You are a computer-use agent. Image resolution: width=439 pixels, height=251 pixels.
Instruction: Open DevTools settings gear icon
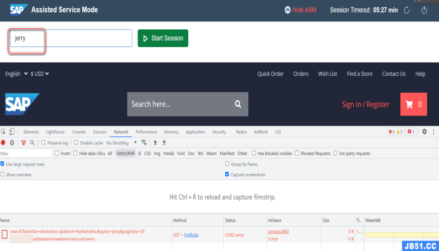[425, 131]
